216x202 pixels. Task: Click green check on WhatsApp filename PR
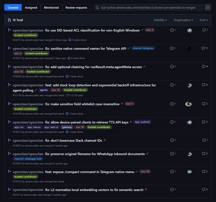(x=147, y=154)
